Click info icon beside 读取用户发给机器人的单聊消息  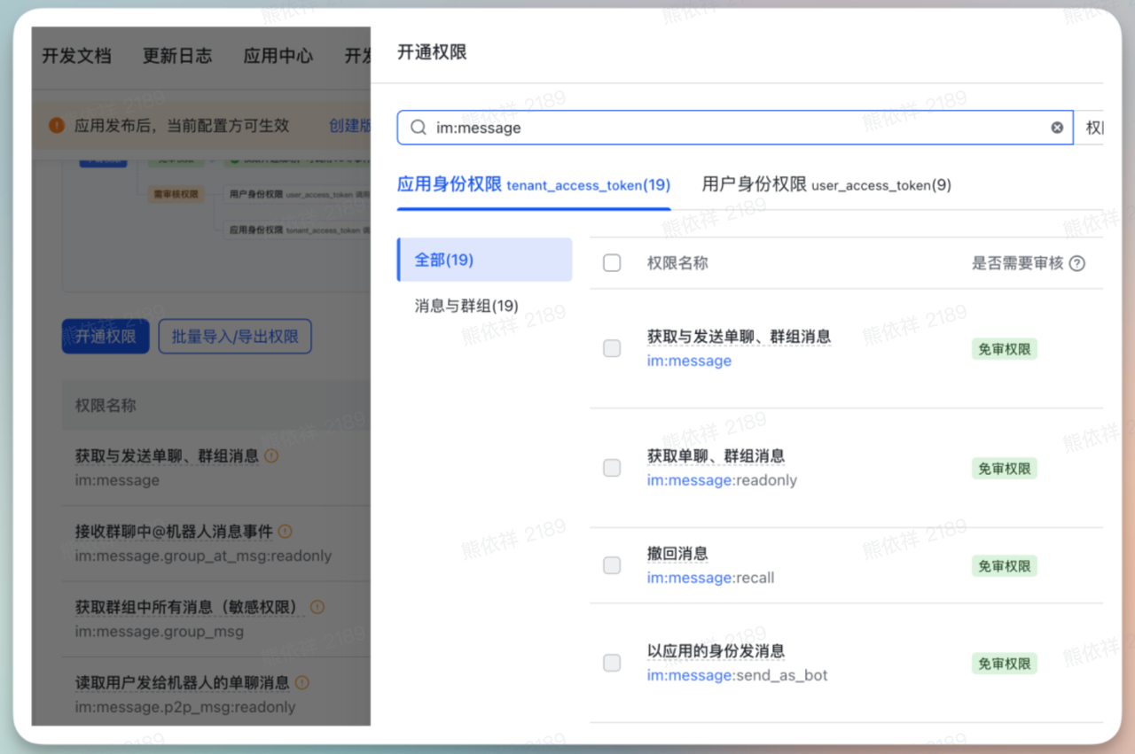pos(301,683)
